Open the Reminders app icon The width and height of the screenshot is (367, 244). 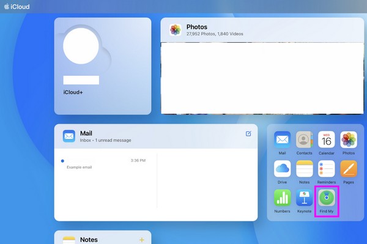[327, 169]
